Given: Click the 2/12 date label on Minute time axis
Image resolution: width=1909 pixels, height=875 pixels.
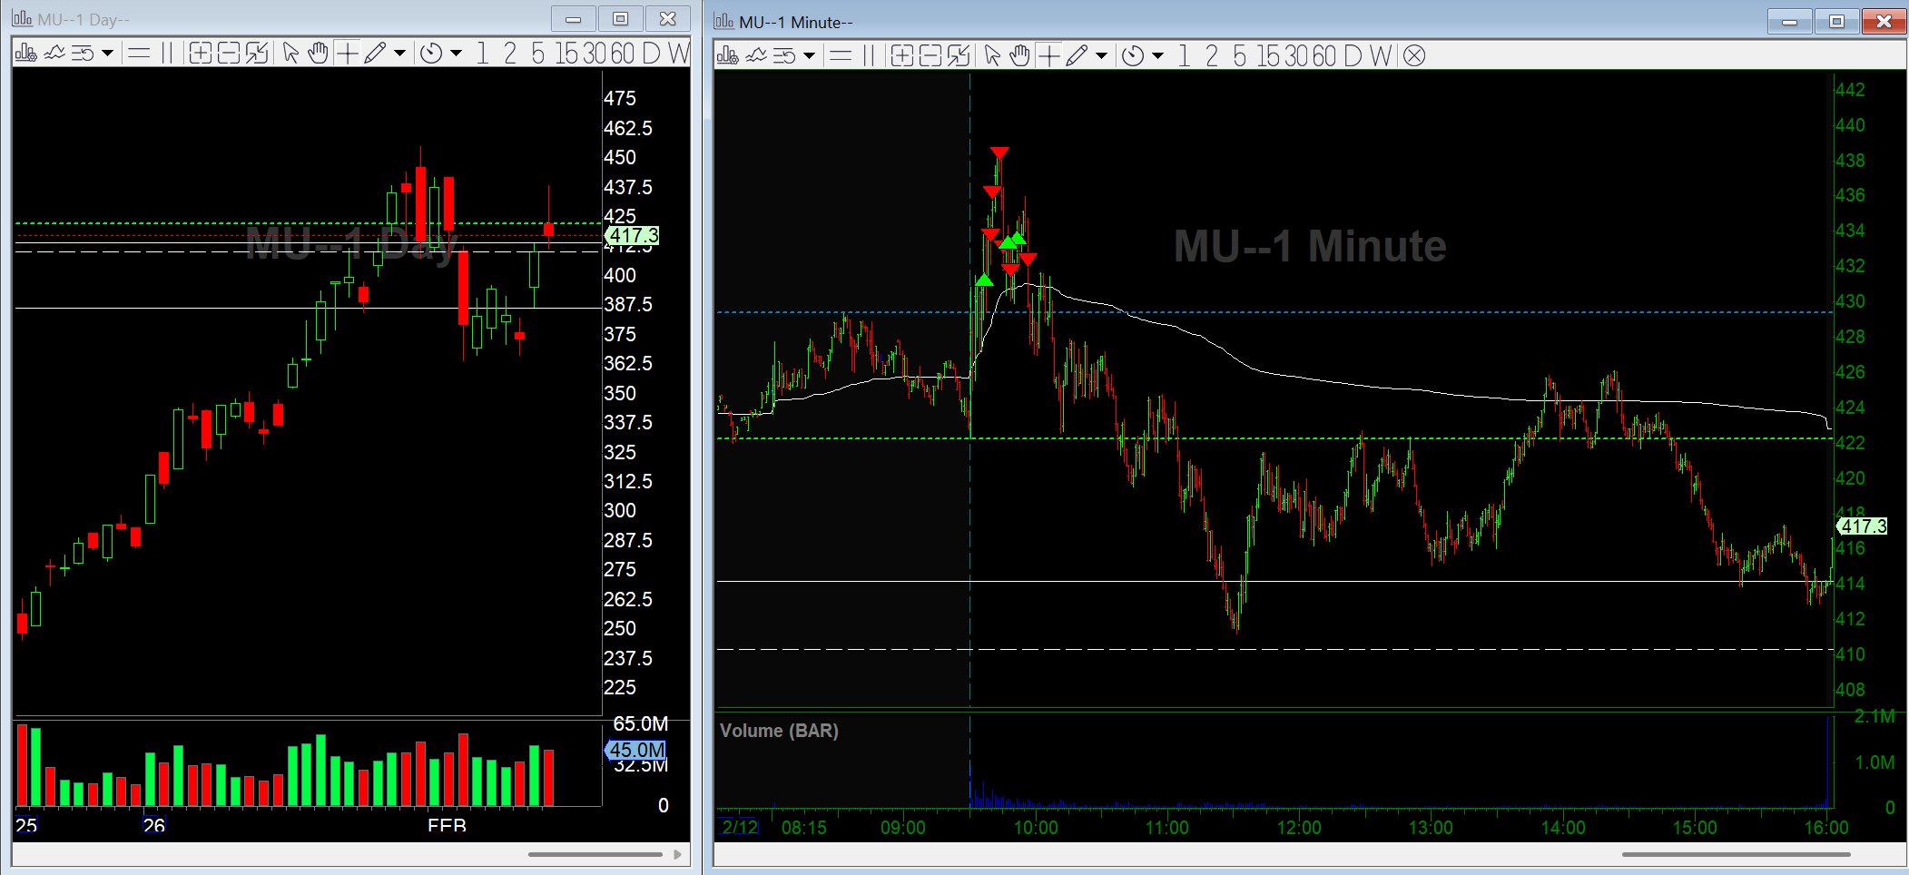Looking at the screenshot, I should 739,827.
